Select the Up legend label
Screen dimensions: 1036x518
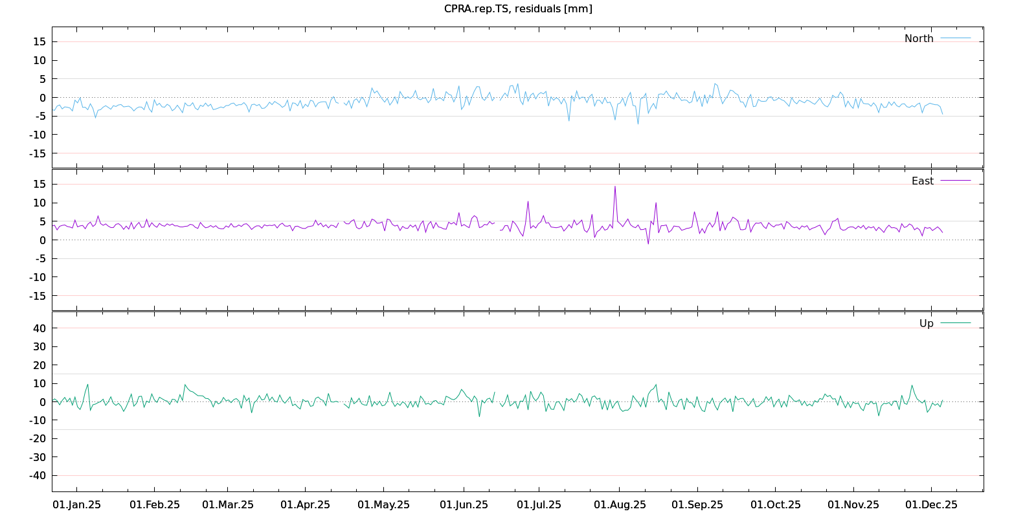pyautogui.click(x=926, y=324)
